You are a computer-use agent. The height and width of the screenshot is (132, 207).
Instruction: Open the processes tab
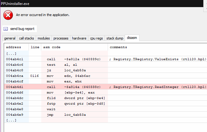pyautogui.click(x=61, y=38)
